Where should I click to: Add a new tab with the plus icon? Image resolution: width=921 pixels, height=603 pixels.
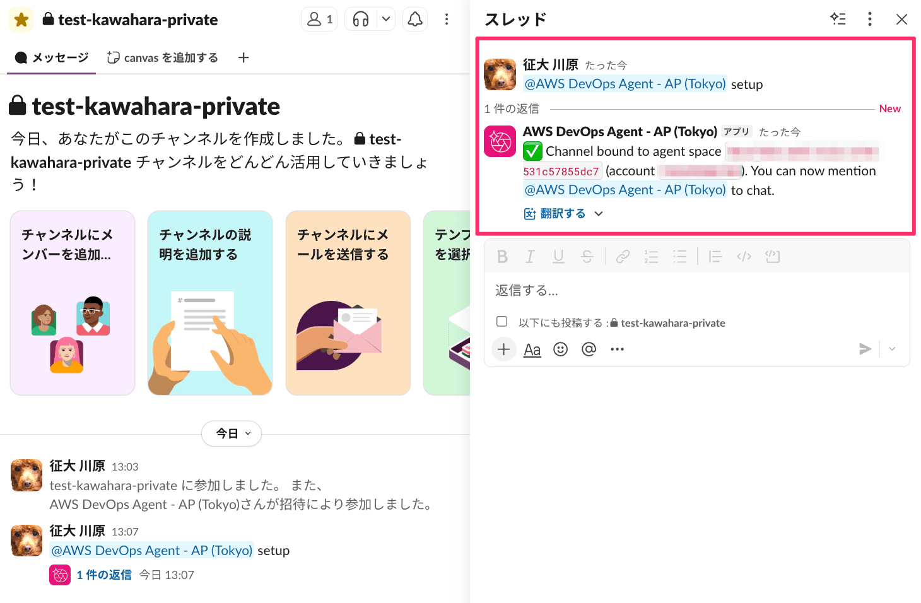tap(243, 57)
